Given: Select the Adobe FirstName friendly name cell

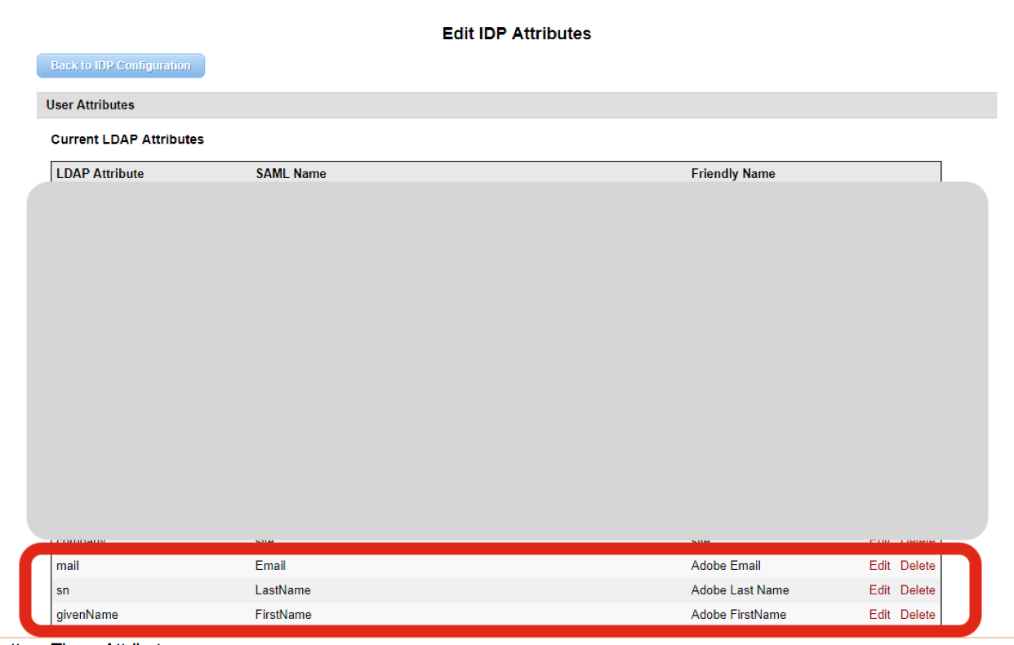Looking at the screenshot, I should click(x=738, y=614).
